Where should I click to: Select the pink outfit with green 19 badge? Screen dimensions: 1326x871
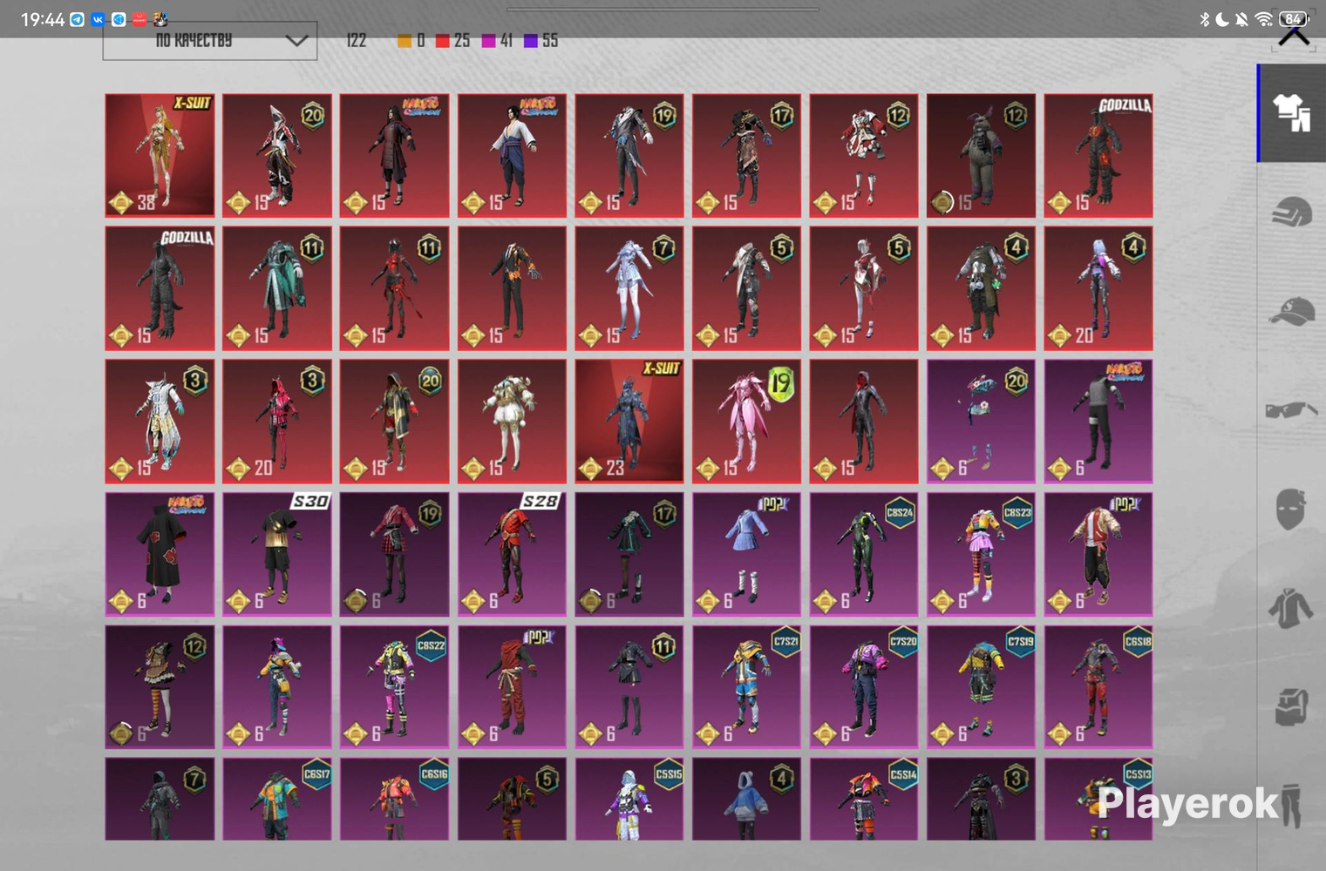(x=746, y=421)
